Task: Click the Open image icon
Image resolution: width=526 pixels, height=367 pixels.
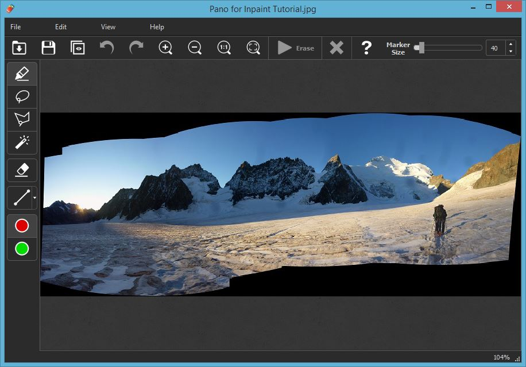Action: pos(19,48)
